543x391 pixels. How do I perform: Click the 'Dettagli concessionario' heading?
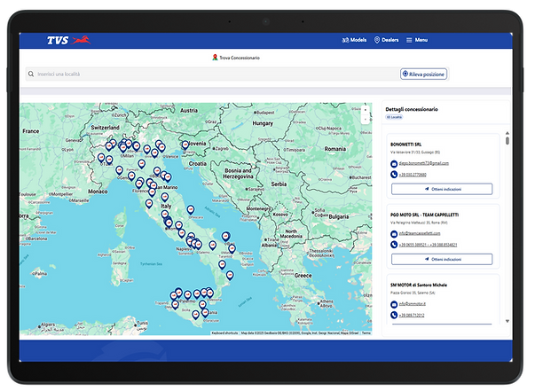click(412, 109)
